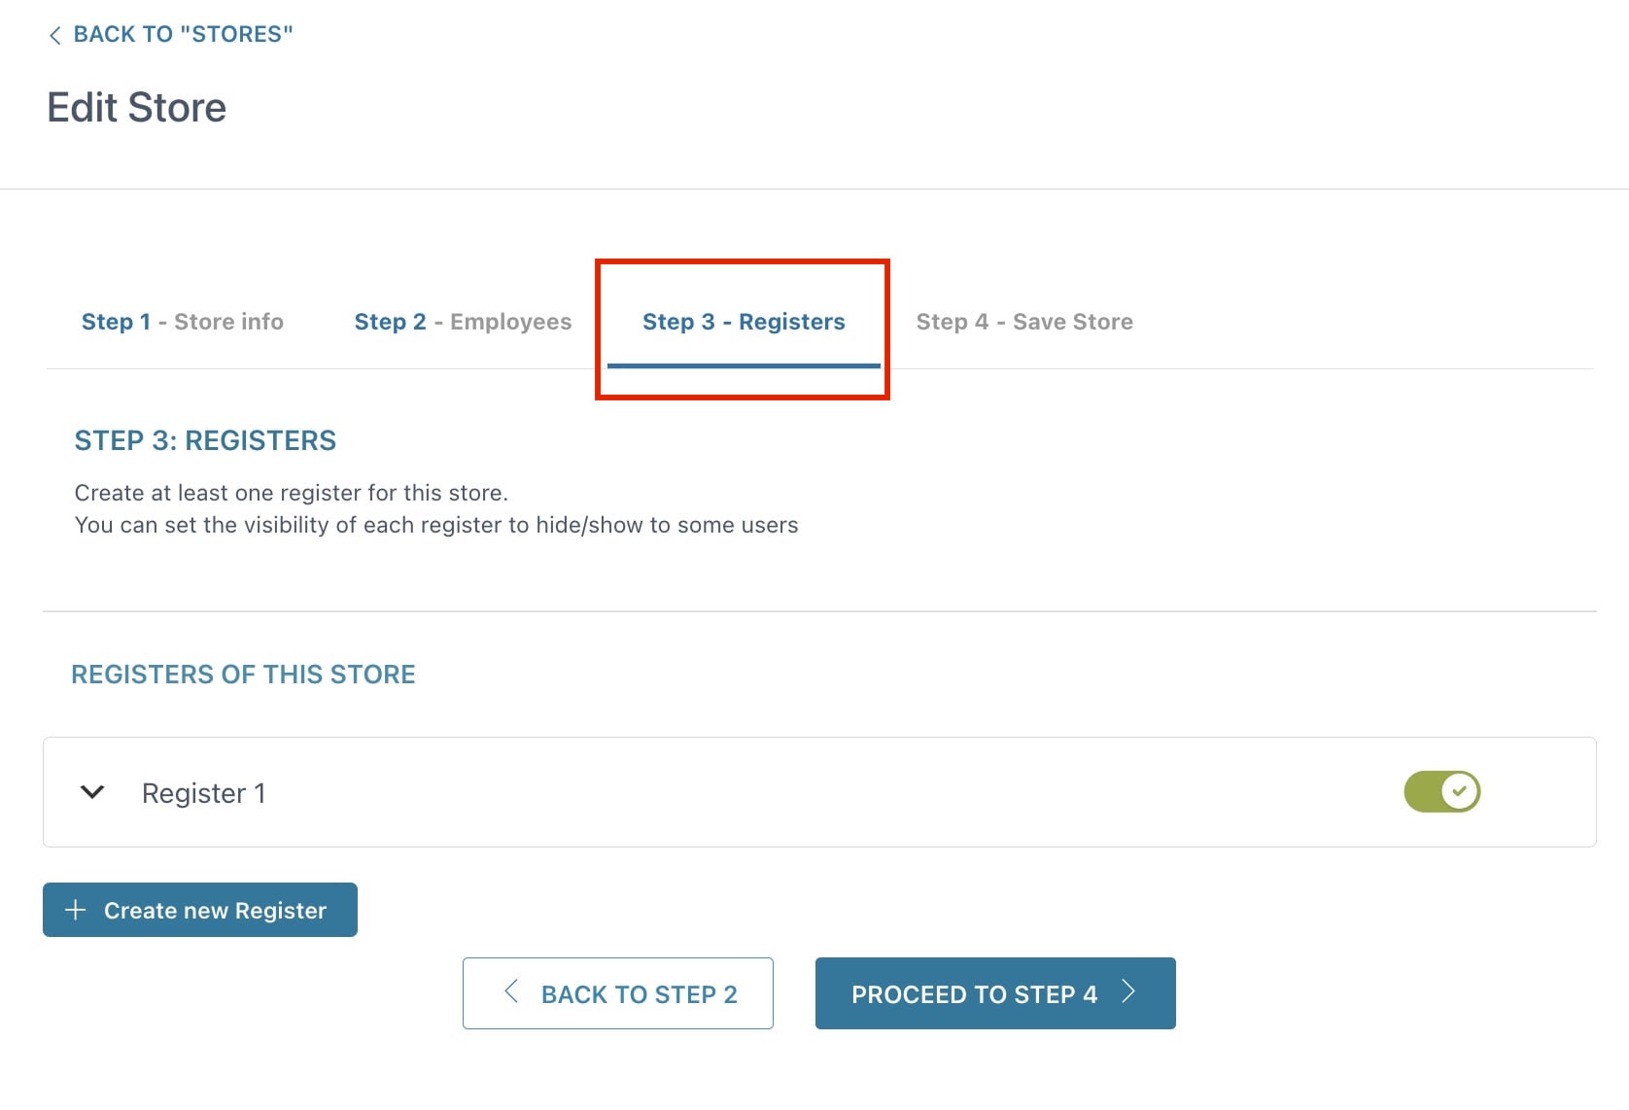Click 'Create at least one register' text
This screenshot has width=1629, height=1110.
point(292,493)
